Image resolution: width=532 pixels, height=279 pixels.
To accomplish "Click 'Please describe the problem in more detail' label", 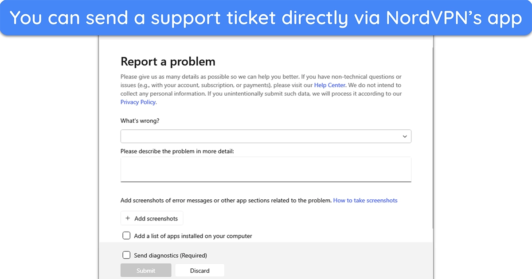I will 177,151.
